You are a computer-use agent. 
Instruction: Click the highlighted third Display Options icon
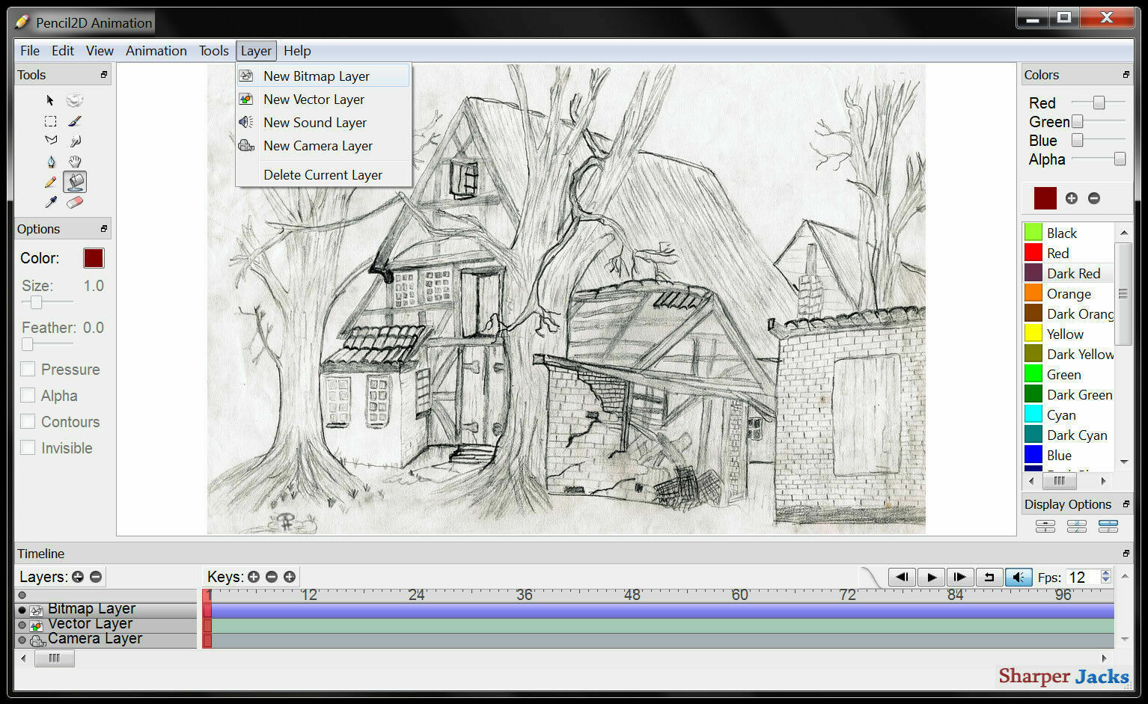point(1108,527)
